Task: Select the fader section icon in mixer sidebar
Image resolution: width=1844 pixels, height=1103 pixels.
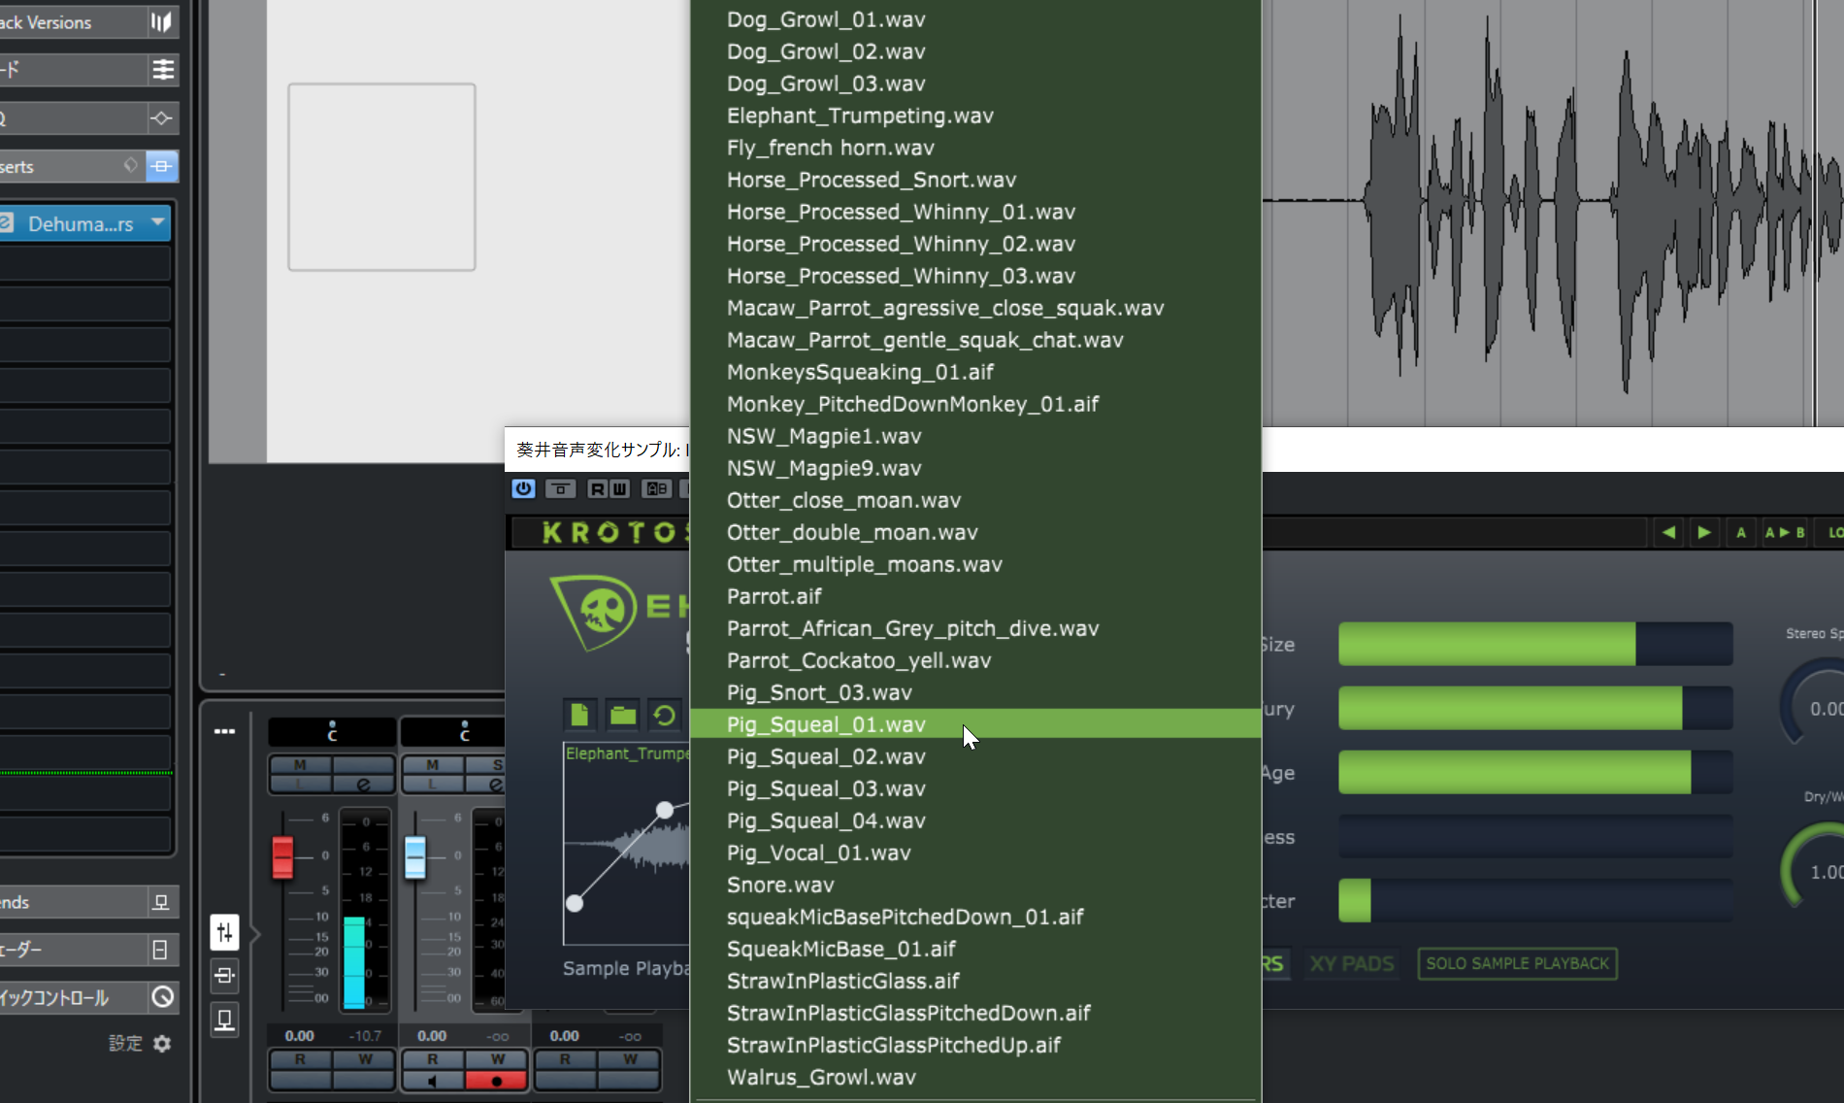Action: [224, 933]
